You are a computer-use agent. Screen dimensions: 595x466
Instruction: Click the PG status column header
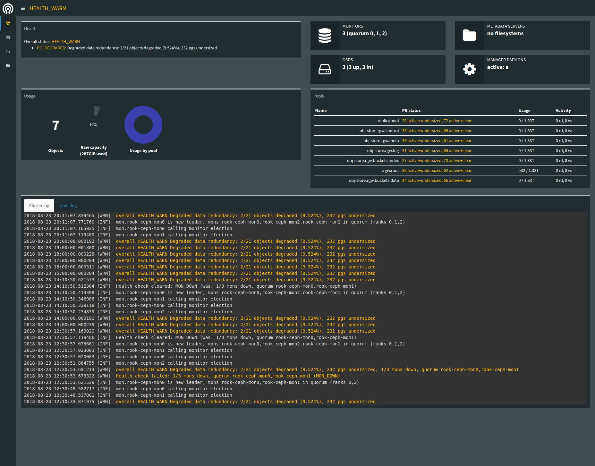pyautogui.click(x=411, y=110)
